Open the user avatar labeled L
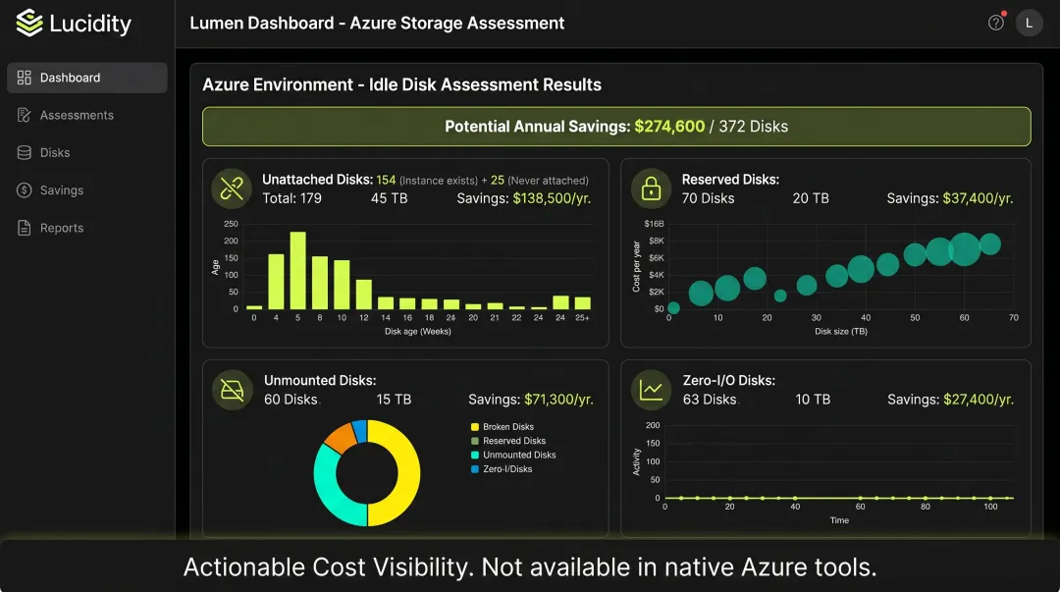Screen dimensions: 1060x592 [x=1029, y=23]
